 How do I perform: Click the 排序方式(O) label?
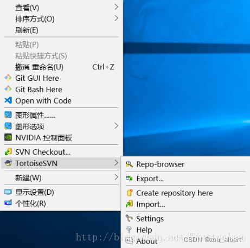pos(35,19)
